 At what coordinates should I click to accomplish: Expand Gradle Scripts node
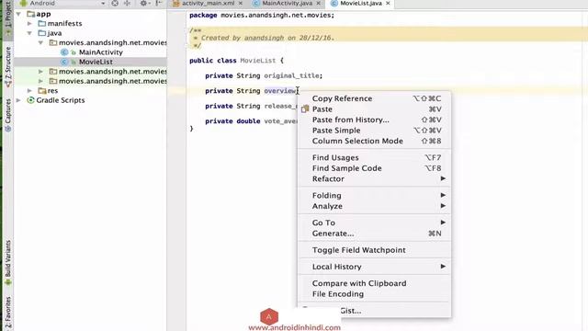pyautogui.click(x=18, y=100)
